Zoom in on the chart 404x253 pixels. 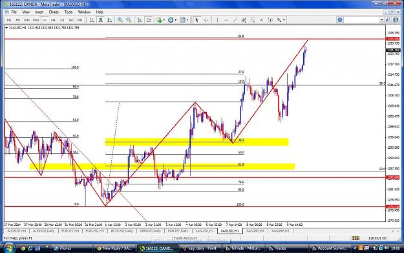[x=120, y=20]
